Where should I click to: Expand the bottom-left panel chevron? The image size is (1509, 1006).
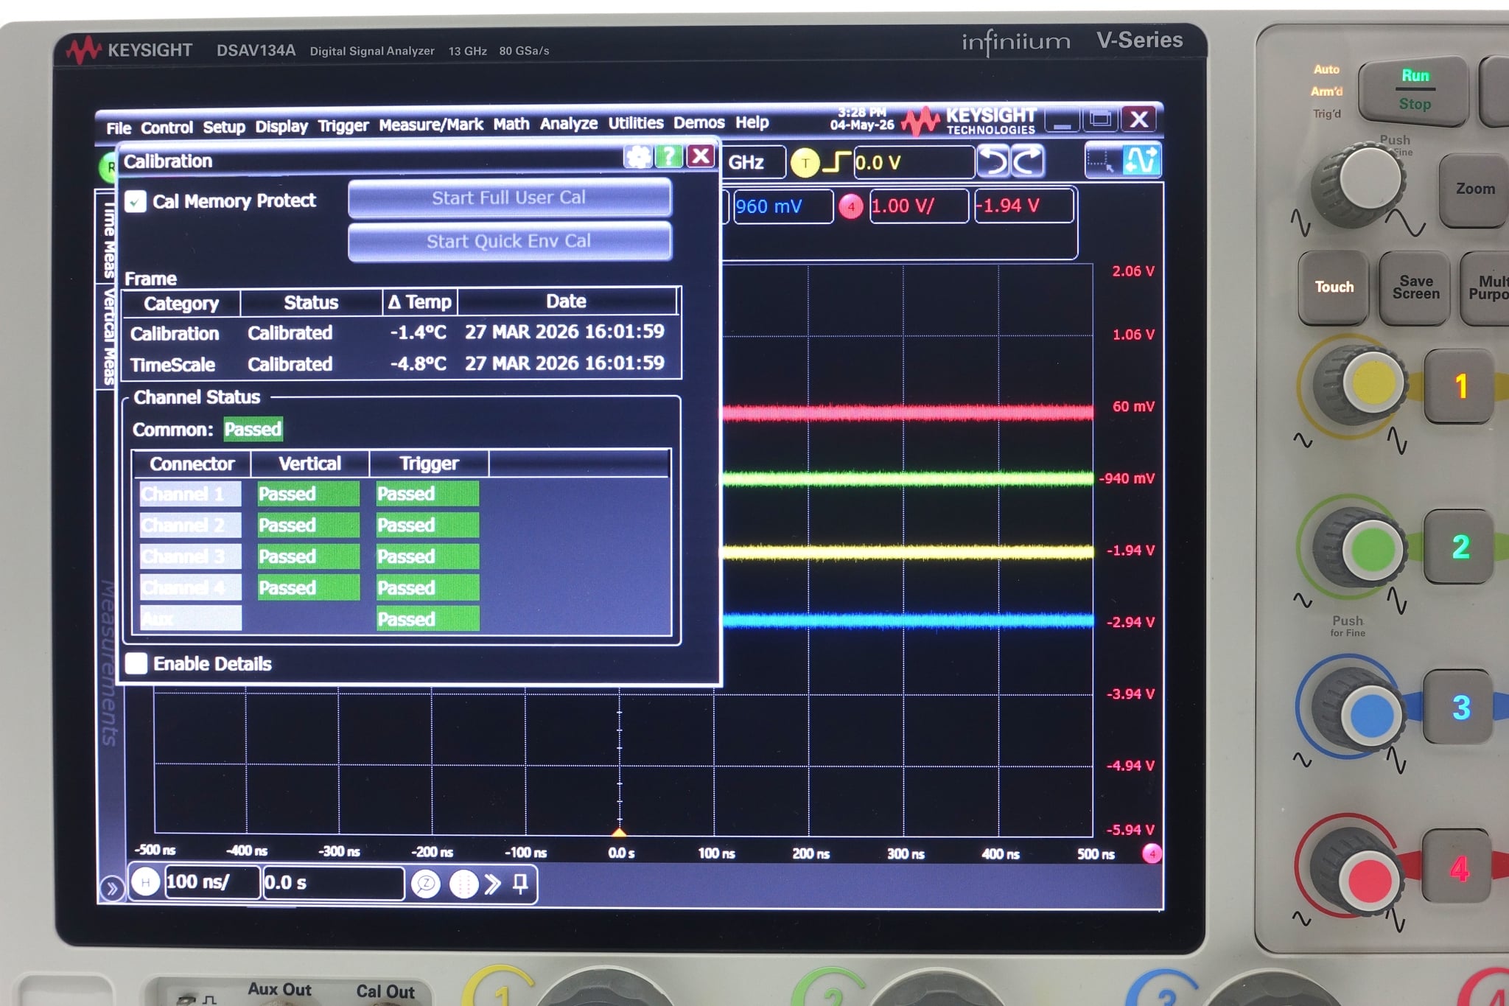[112, 888]
